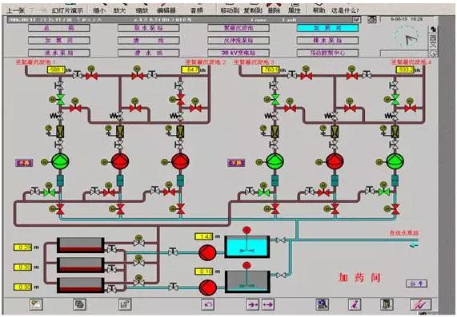
Task: Click the cyan highlighted 加药间 button
Action: point(327,28)
